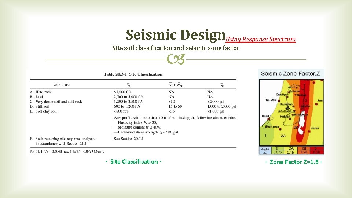The image size is (352, 198).
Task: Click the '1,000 to 2,000 psf' cell
Action: click(222, 106)
